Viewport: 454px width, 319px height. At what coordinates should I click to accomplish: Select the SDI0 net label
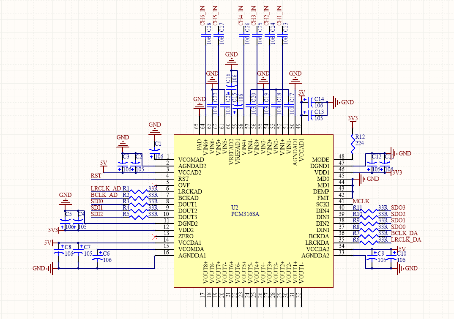97,201
